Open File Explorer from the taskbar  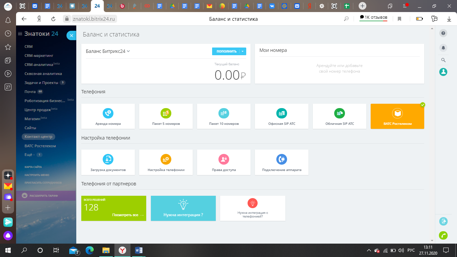pyautogui.click(x=106, y=250)
